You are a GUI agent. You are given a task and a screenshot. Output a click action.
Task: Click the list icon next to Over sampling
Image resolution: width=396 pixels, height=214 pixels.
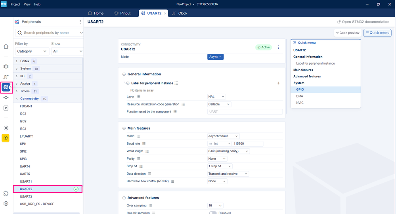(150, 206)
